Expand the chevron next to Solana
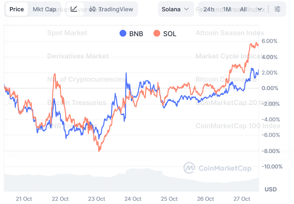Image resolution: width=294 pixels, height=204 pixels. (x=186, y=9)
